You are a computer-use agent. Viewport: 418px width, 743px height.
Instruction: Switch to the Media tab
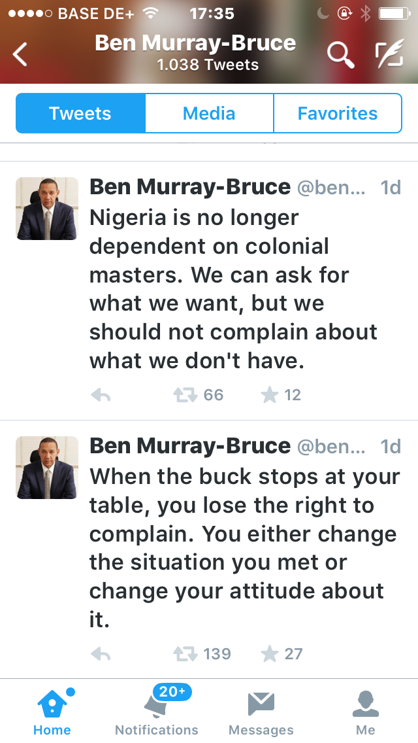pyautogui.click(x=209, y=113)
